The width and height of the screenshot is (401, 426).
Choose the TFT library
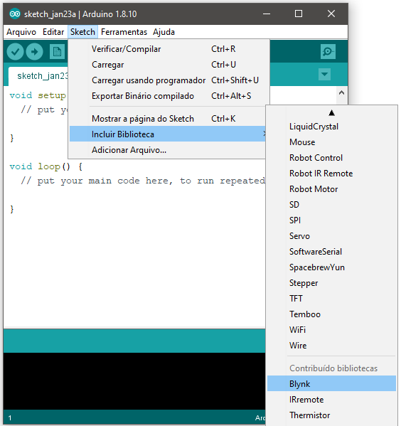[331, 299]
